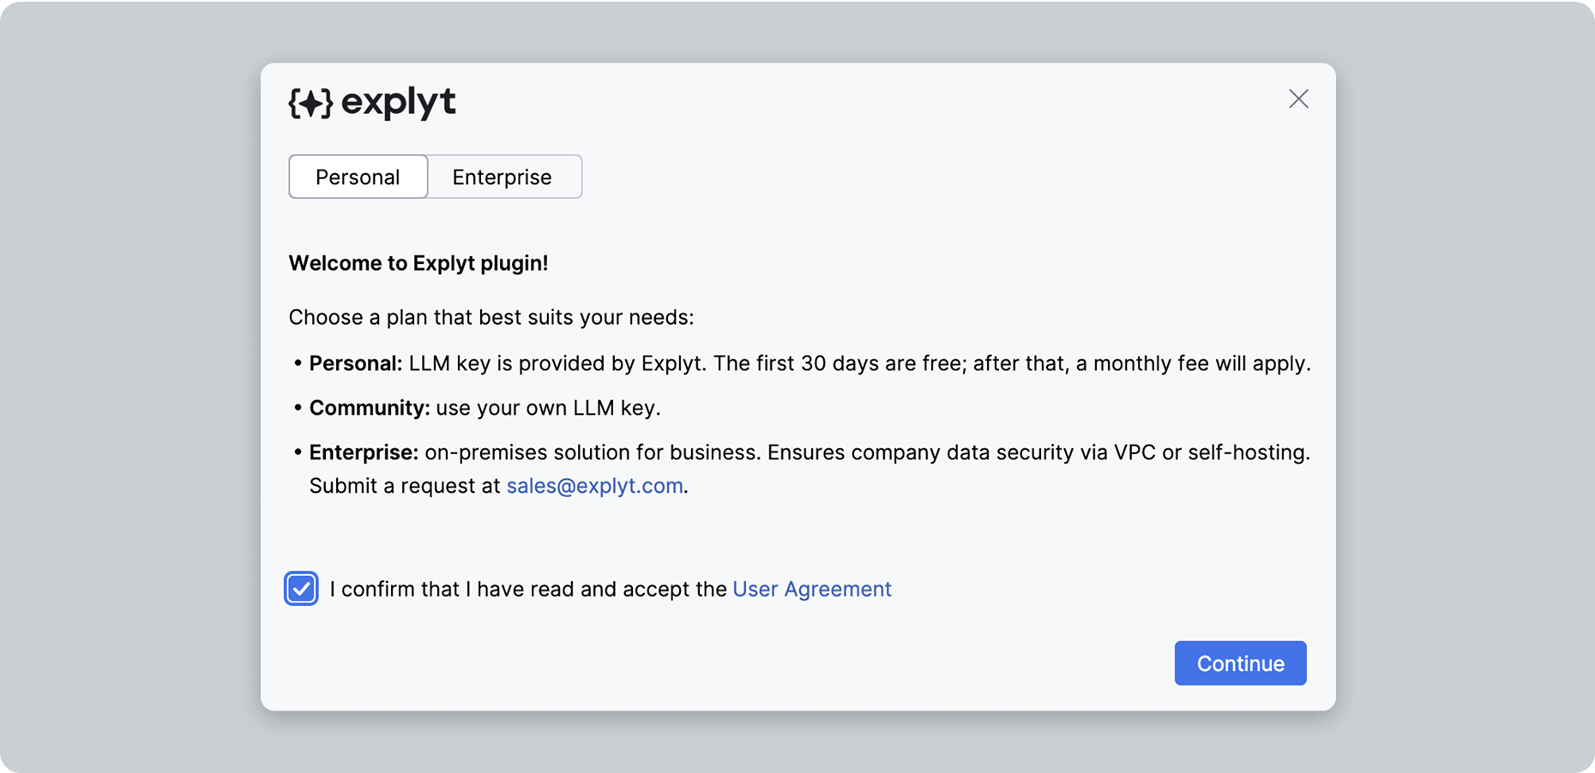Click the 'on-premises solution for business' text
Viewport: 1595px width, 773px height.
click(x=593, y=452)
